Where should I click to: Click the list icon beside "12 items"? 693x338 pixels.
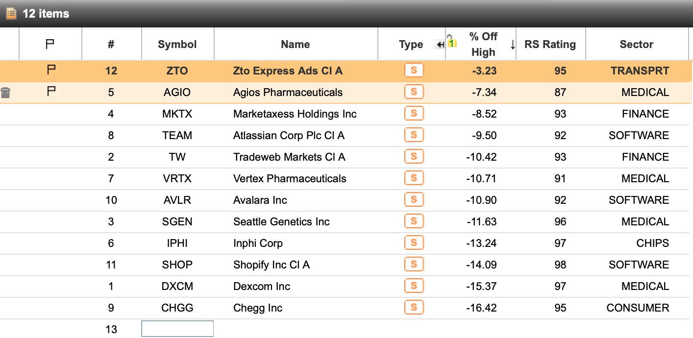11,13
